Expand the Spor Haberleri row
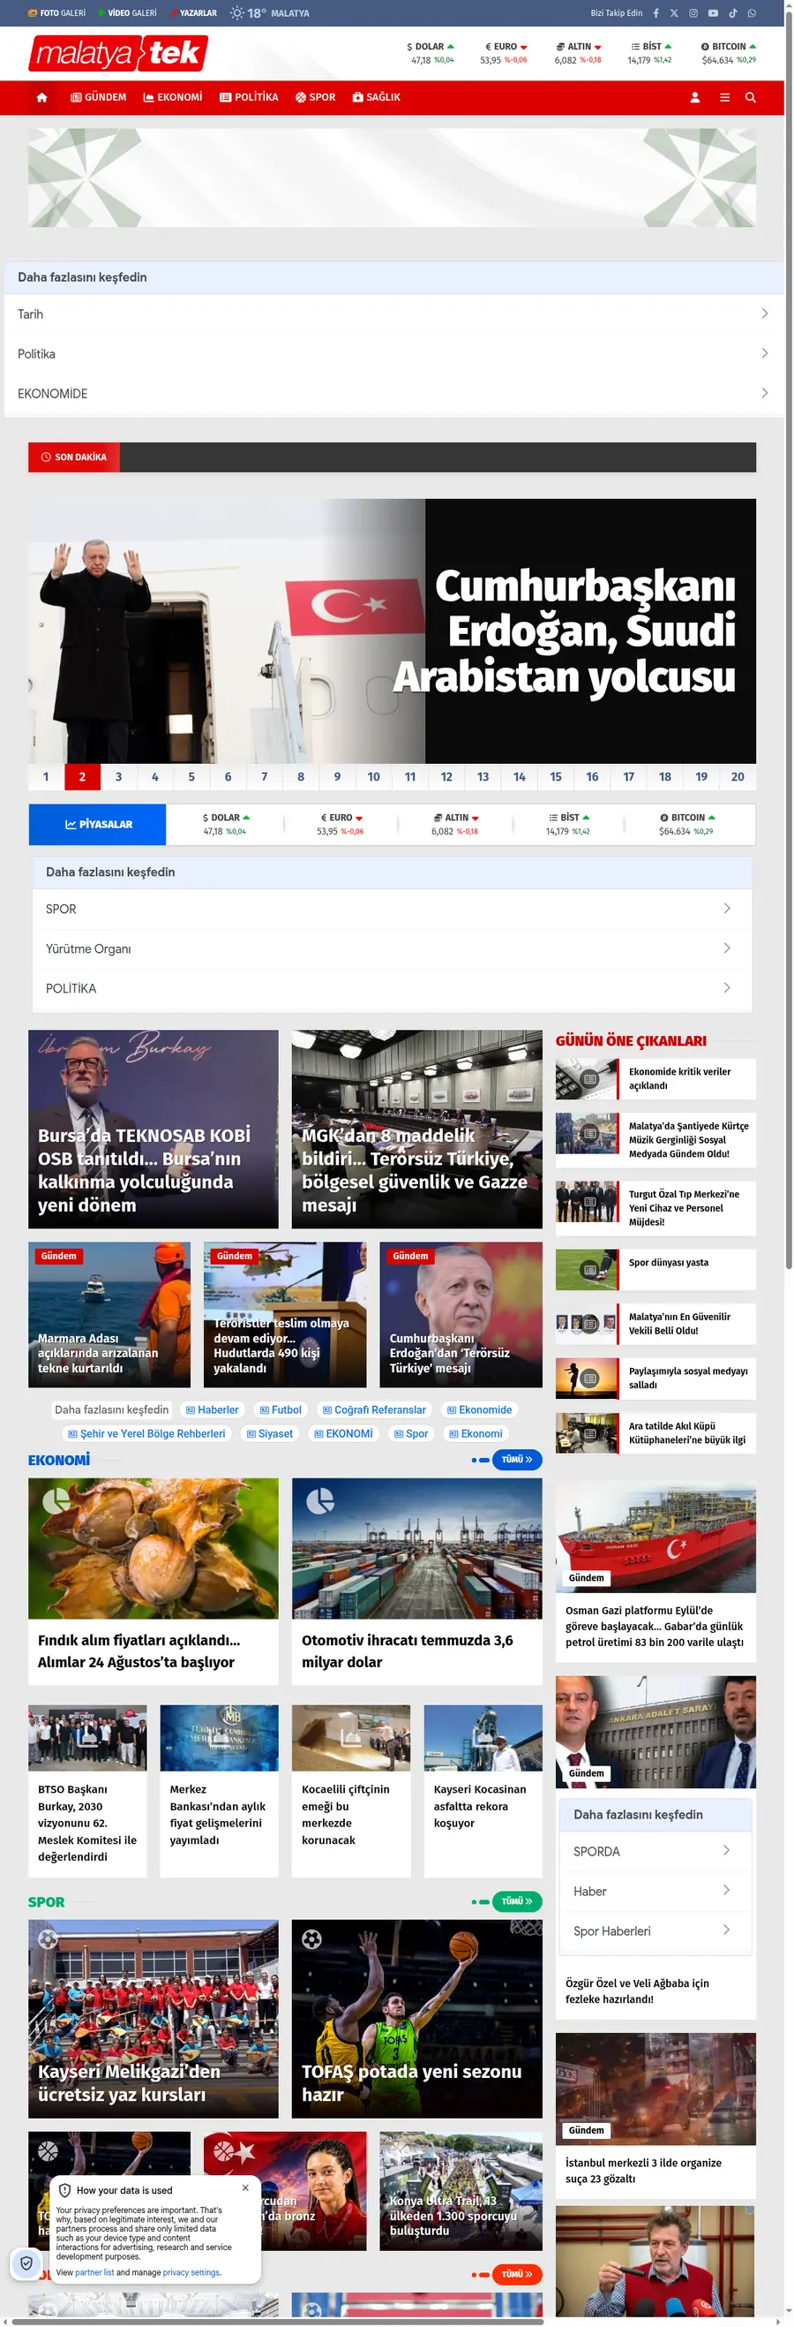Screen dimensions: 794x2327 (x=655, y=1930)
